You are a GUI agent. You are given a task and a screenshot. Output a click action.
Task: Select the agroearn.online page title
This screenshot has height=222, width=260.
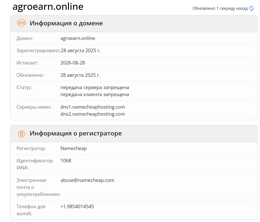pyautogui.click(x=48, y=7)
